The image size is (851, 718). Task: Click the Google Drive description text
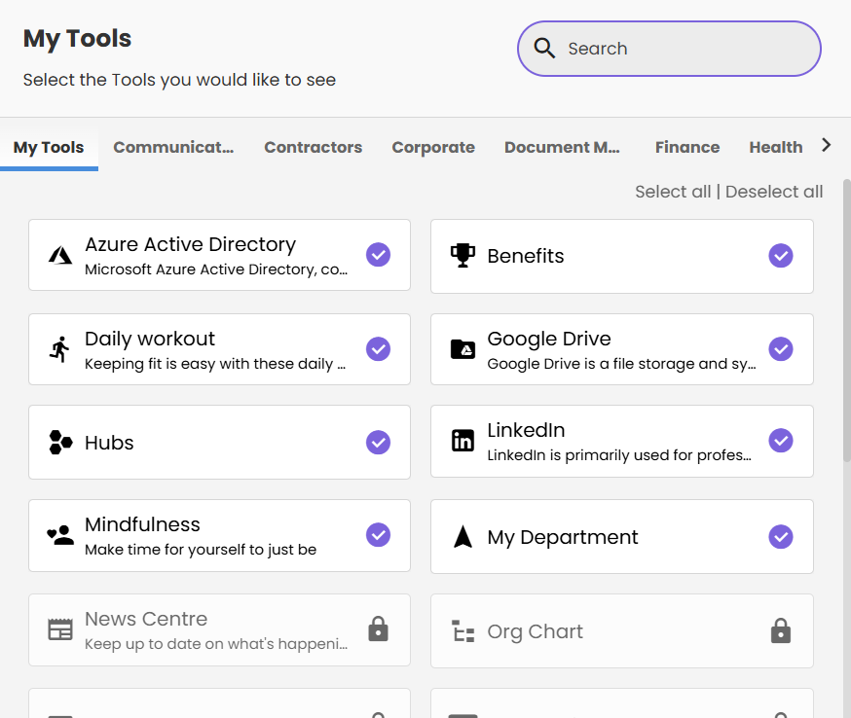[x=621, y=364]
